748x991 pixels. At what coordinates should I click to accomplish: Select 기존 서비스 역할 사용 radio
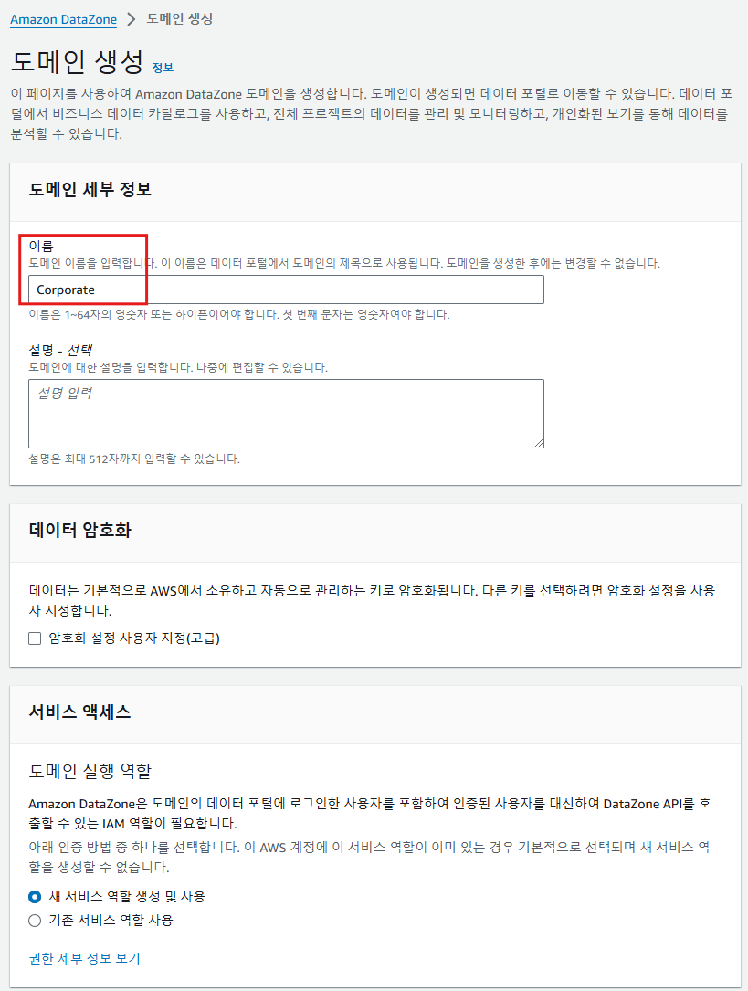click(35, 921)
